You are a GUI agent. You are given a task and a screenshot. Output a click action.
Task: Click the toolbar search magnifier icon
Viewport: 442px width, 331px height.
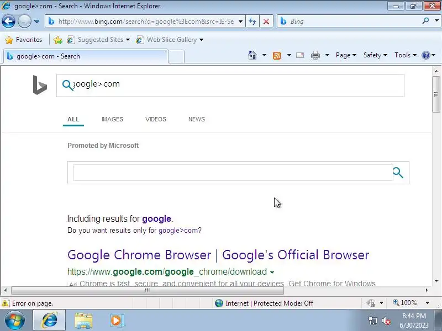425,21
